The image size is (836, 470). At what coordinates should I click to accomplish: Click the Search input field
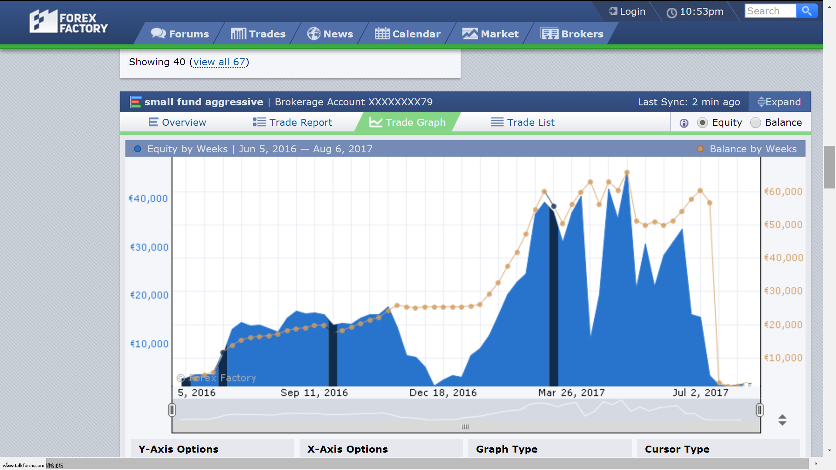(770, 11)
